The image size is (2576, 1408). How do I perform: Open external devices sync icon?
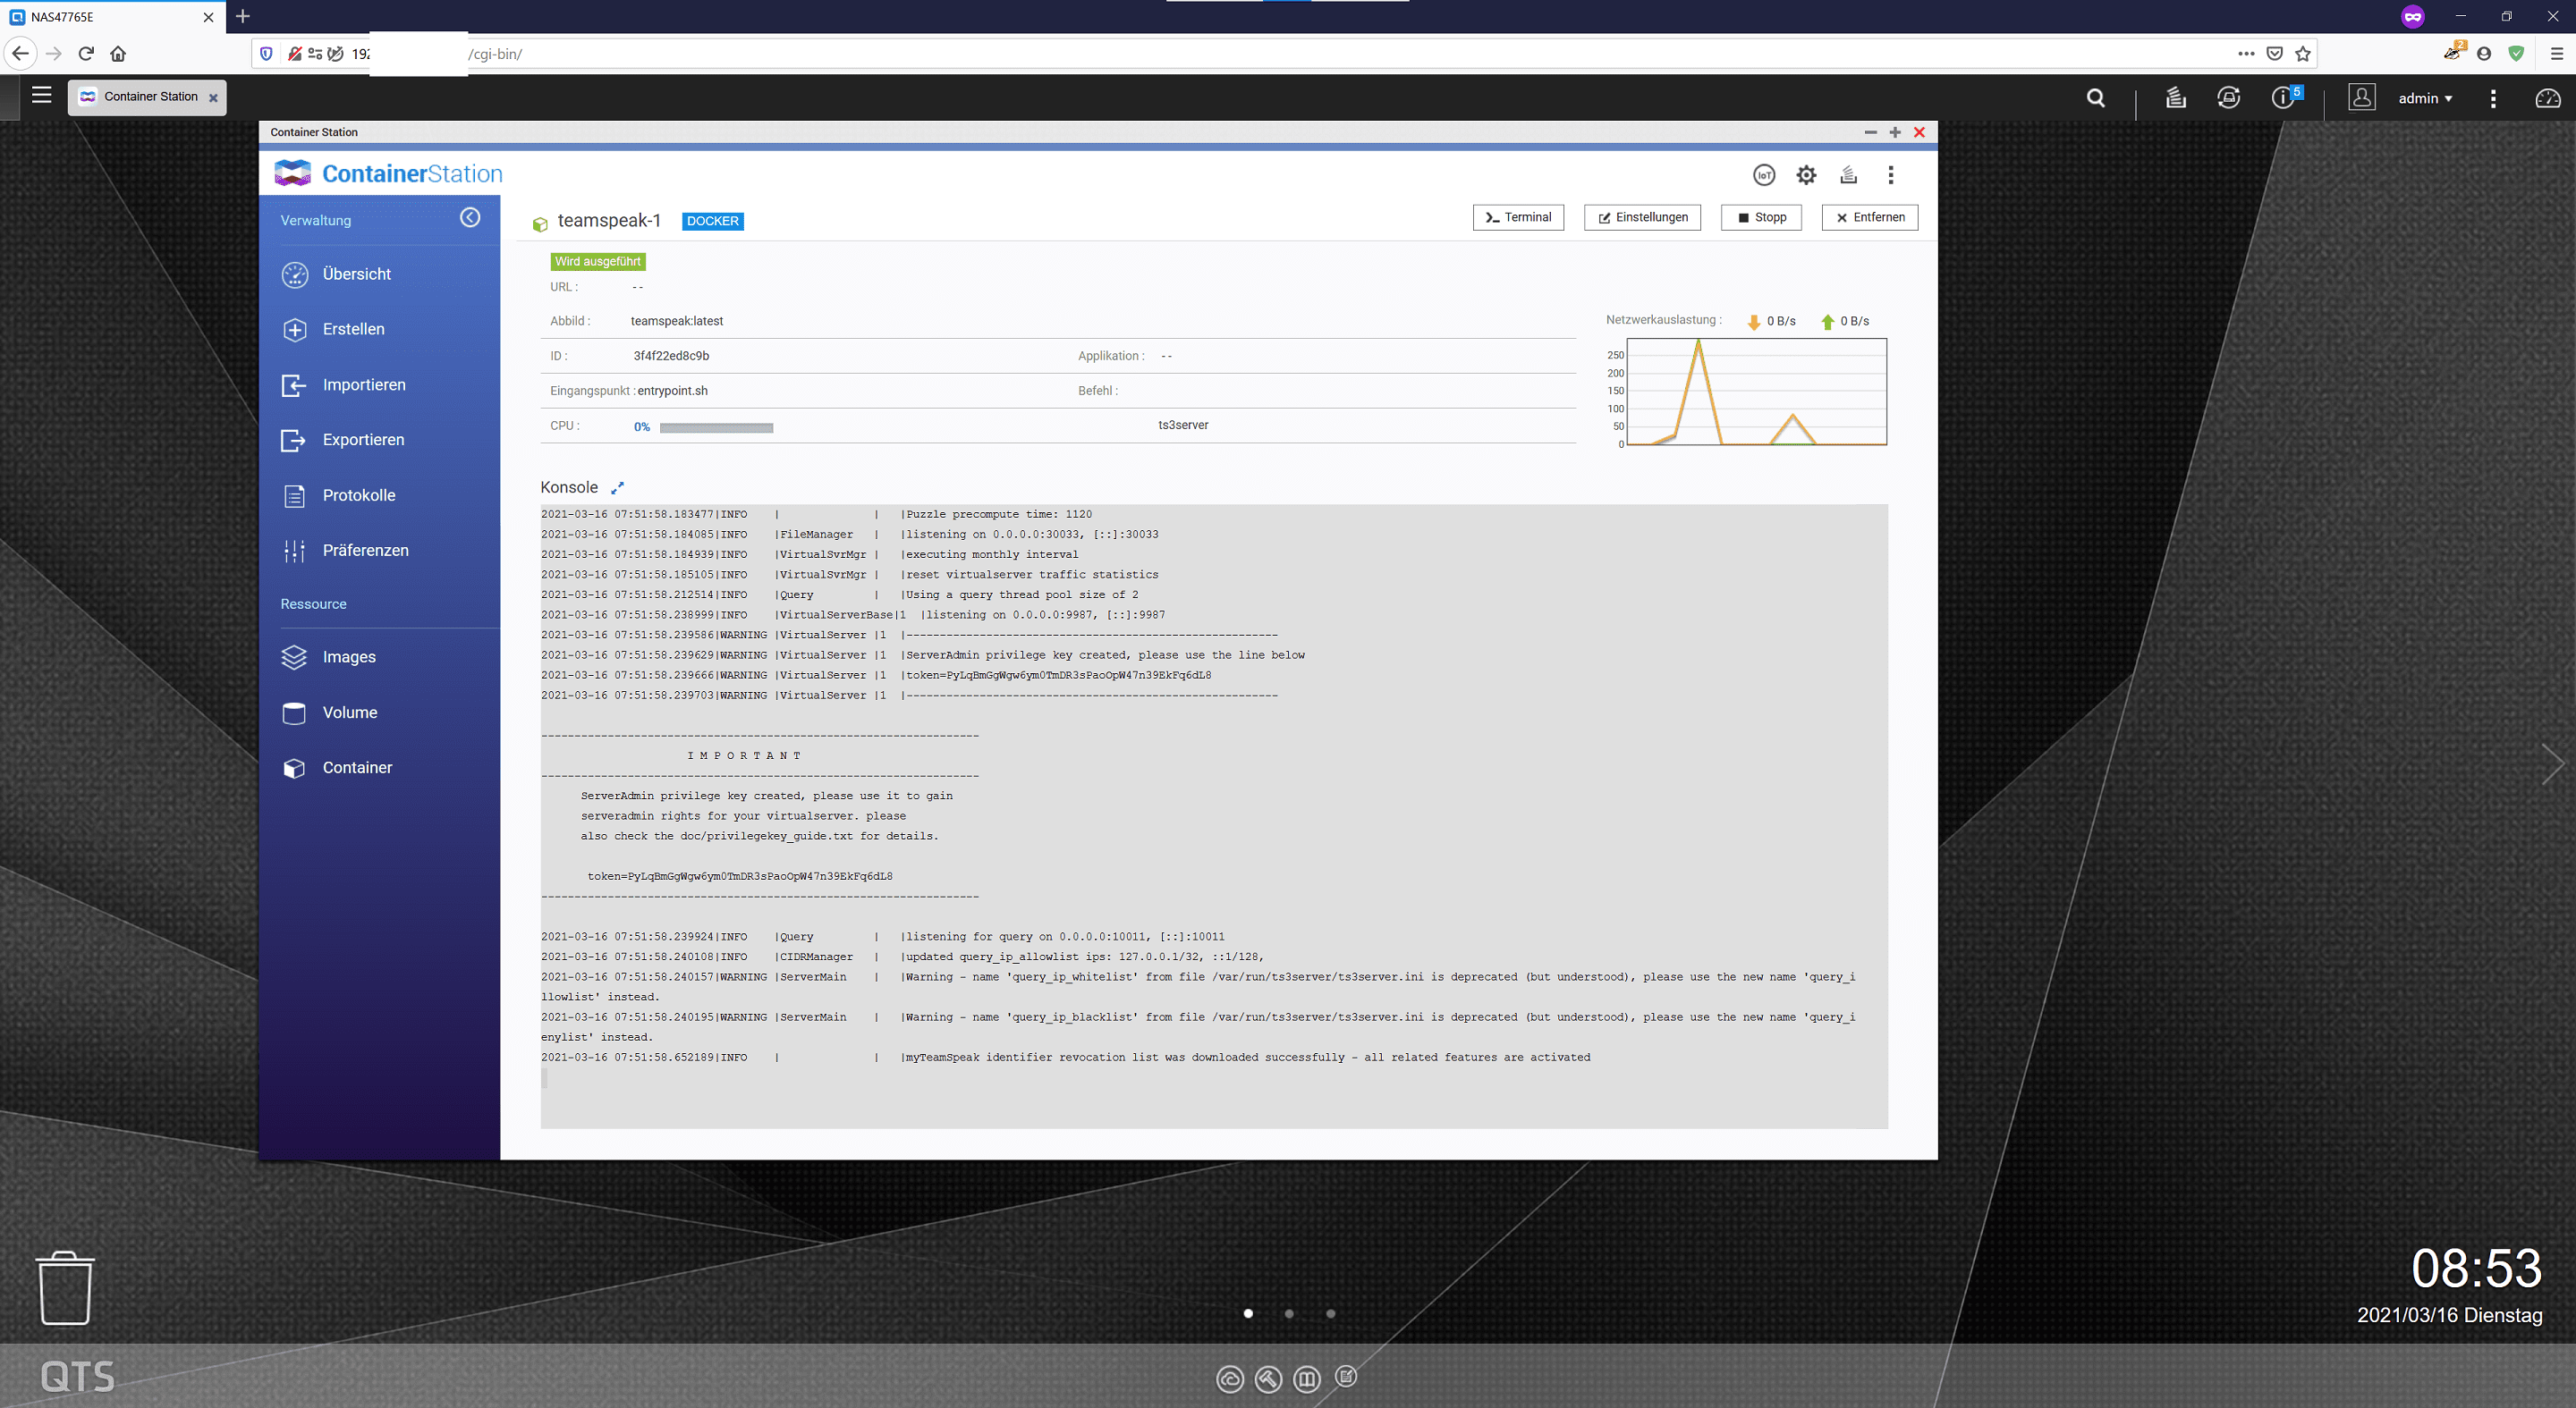(2229, 98)
